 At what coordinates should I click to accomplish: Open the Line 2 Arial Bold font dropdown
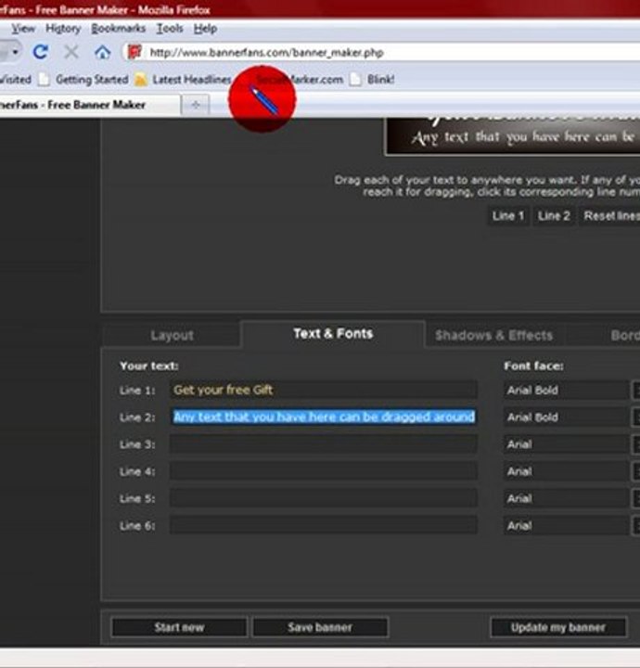click(x=571, y=417)
